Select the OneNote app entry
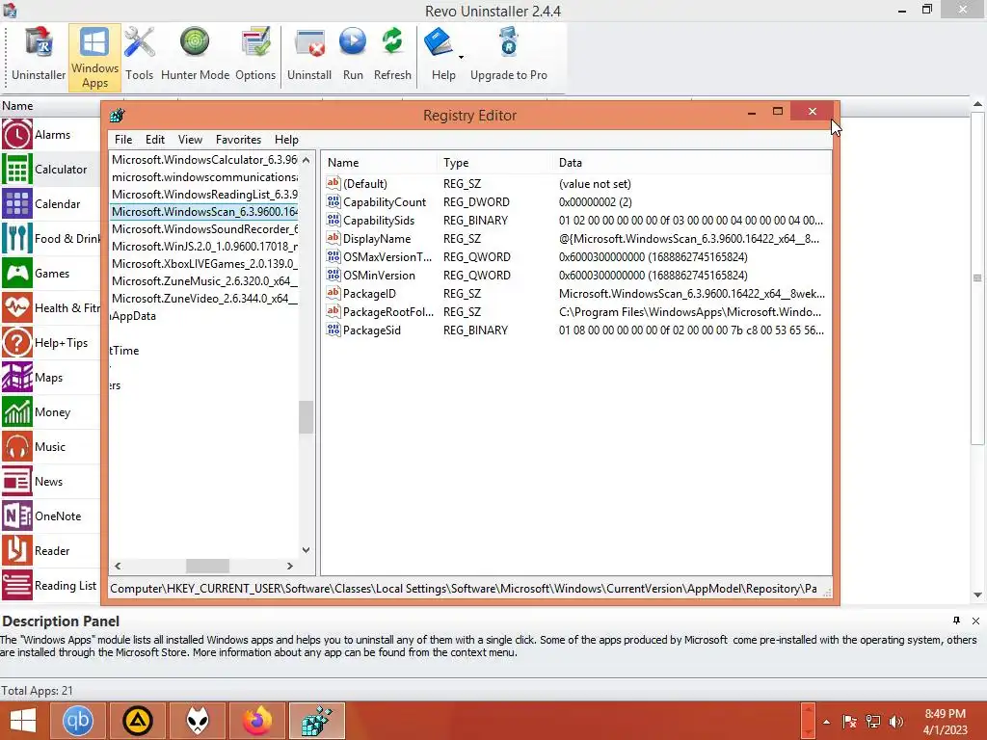Screen dimensions: 987x740 click(x=50, y=516)
